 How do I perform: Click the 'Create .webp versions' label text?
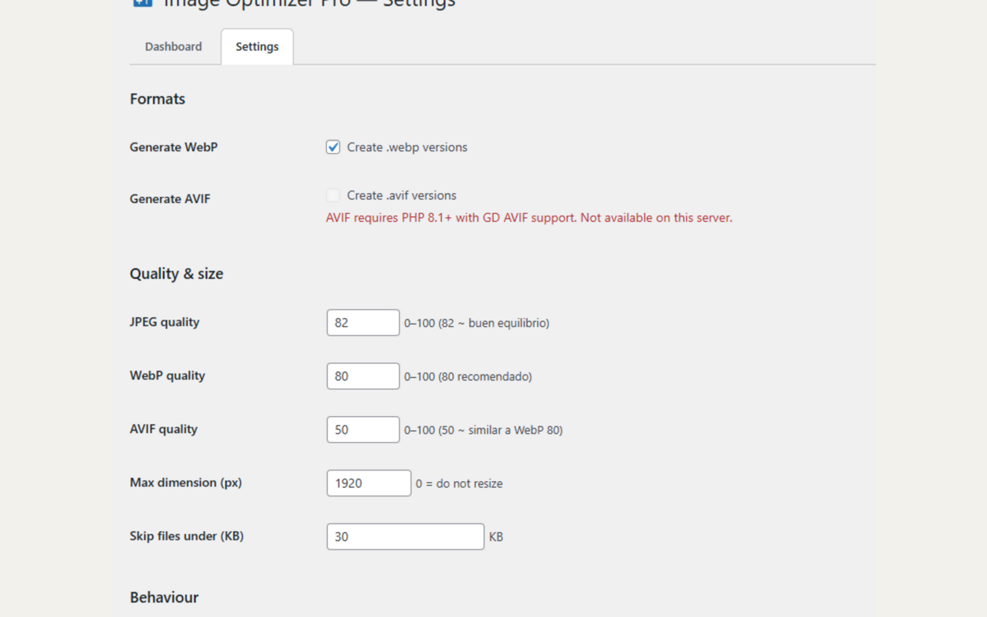pos(407,147)
